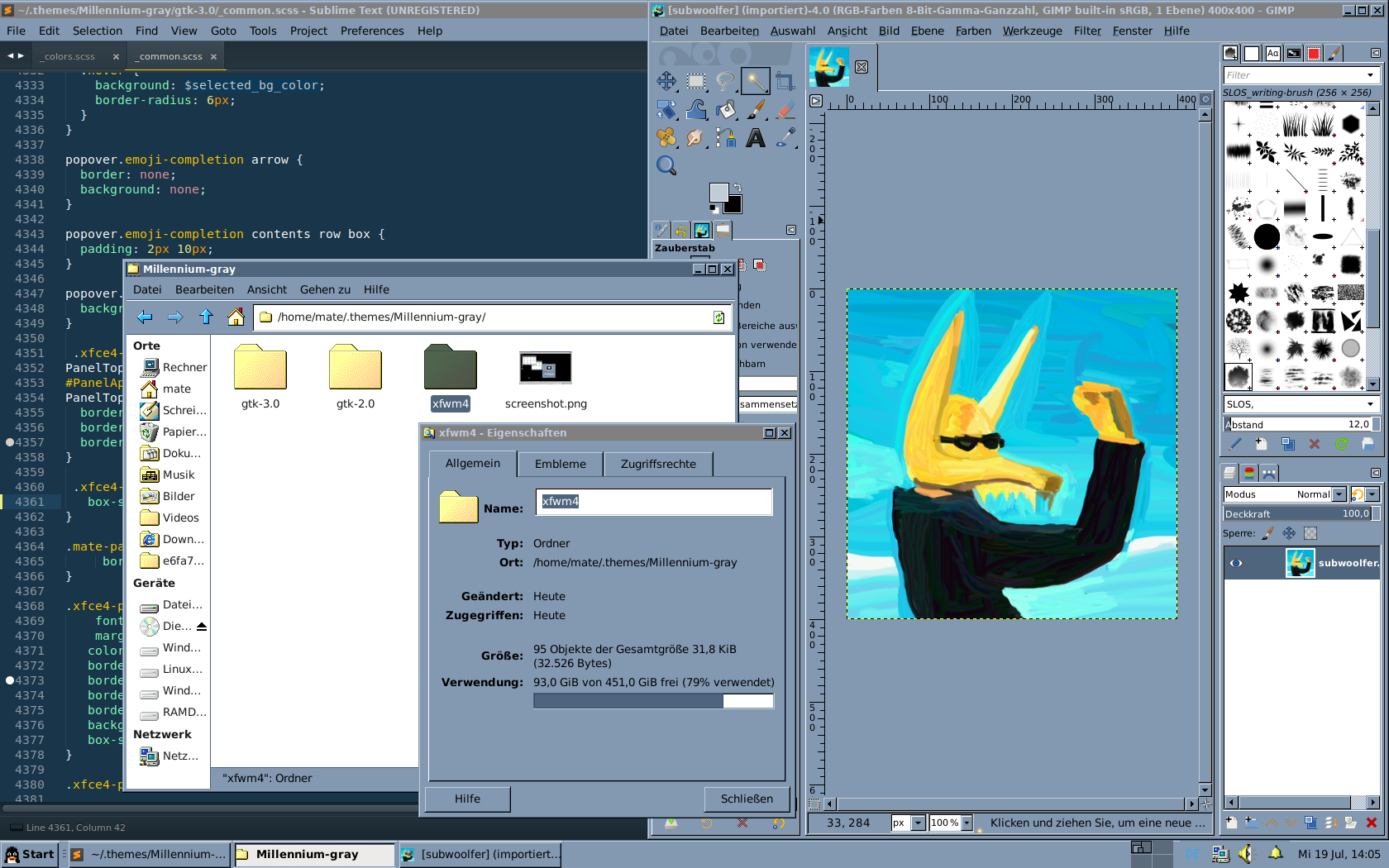The width and height of the screenshot is (1389, 868).
Task: Go back in Millennium-gray file manager
Action: tap(146, 317)
